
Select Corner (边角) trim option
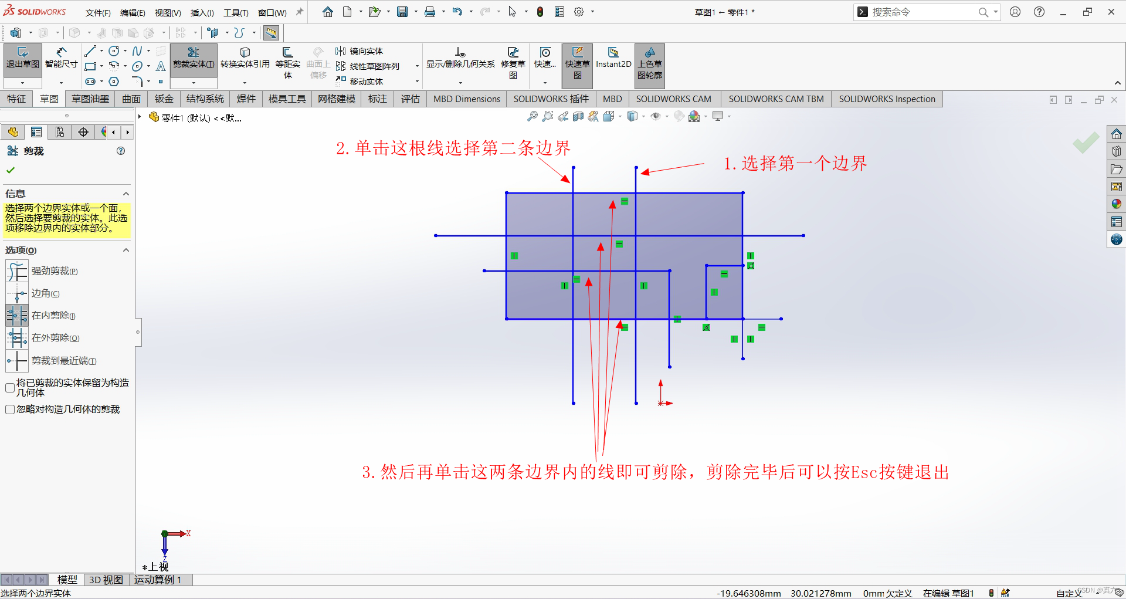(x=33, y=293)
